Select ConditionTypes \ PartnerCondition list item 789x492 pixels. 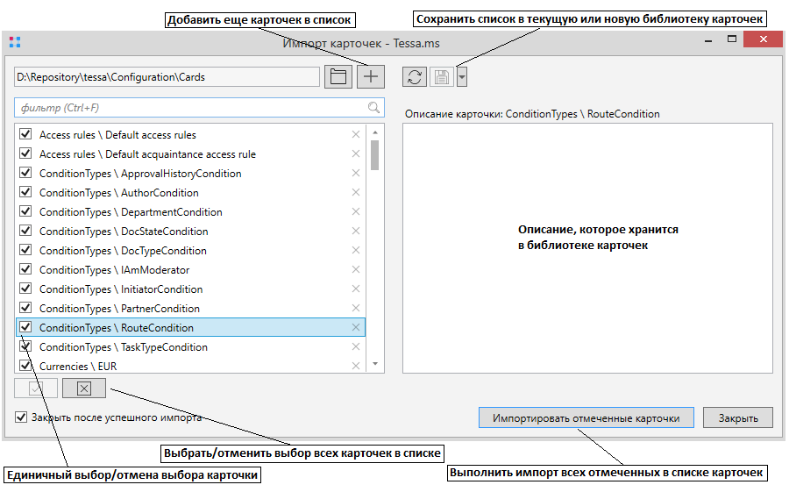[x=119, y=309]
